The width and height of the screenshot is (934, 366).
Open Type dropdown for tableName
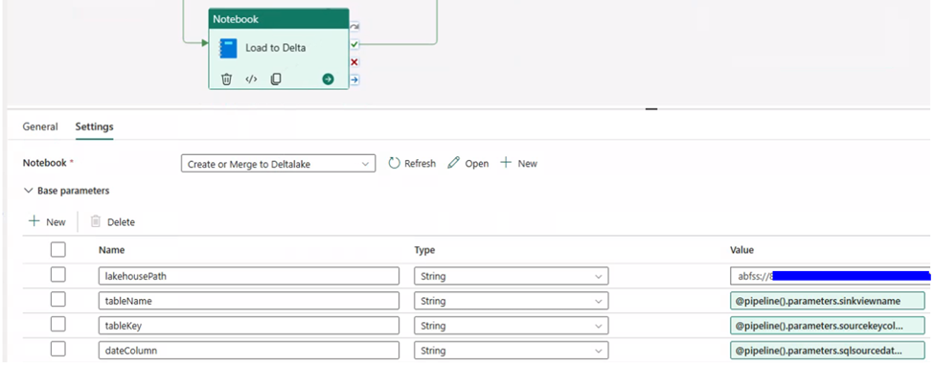coord(512,301)
